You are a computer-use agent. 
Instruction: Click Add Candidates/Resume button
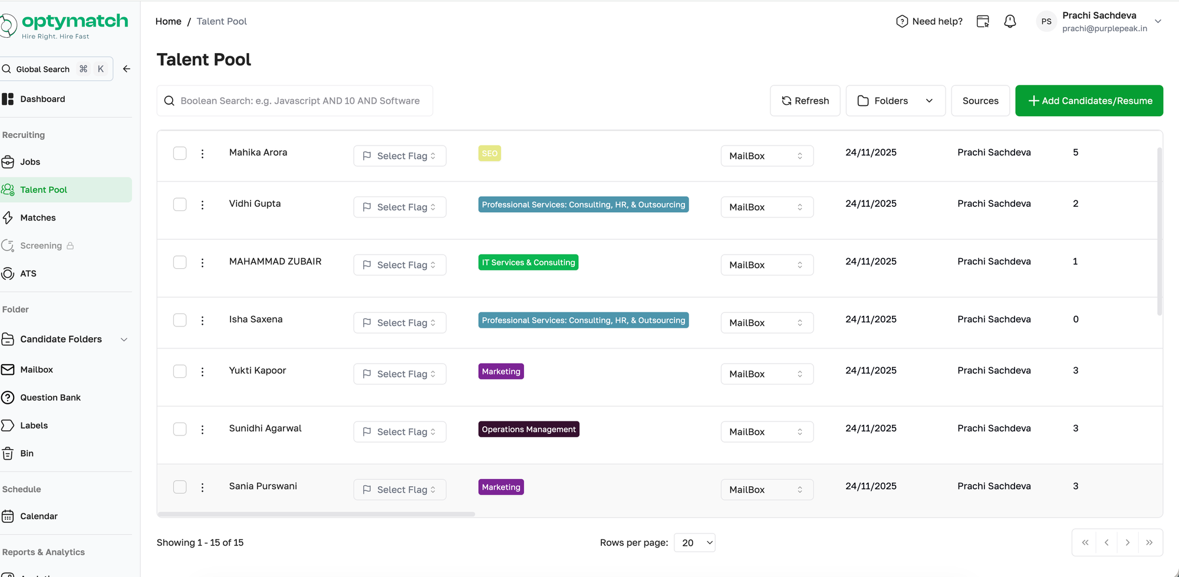[1089, 101]
